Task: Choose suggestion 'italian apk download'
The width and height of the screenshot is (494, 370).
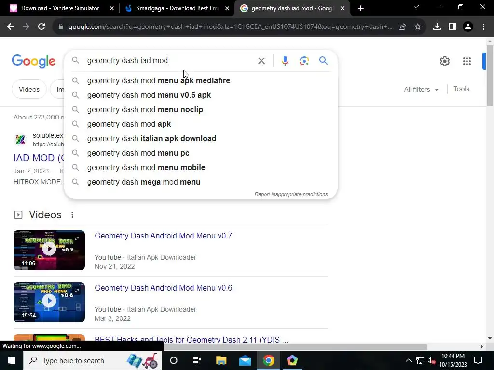Action: tap(201, 139)
